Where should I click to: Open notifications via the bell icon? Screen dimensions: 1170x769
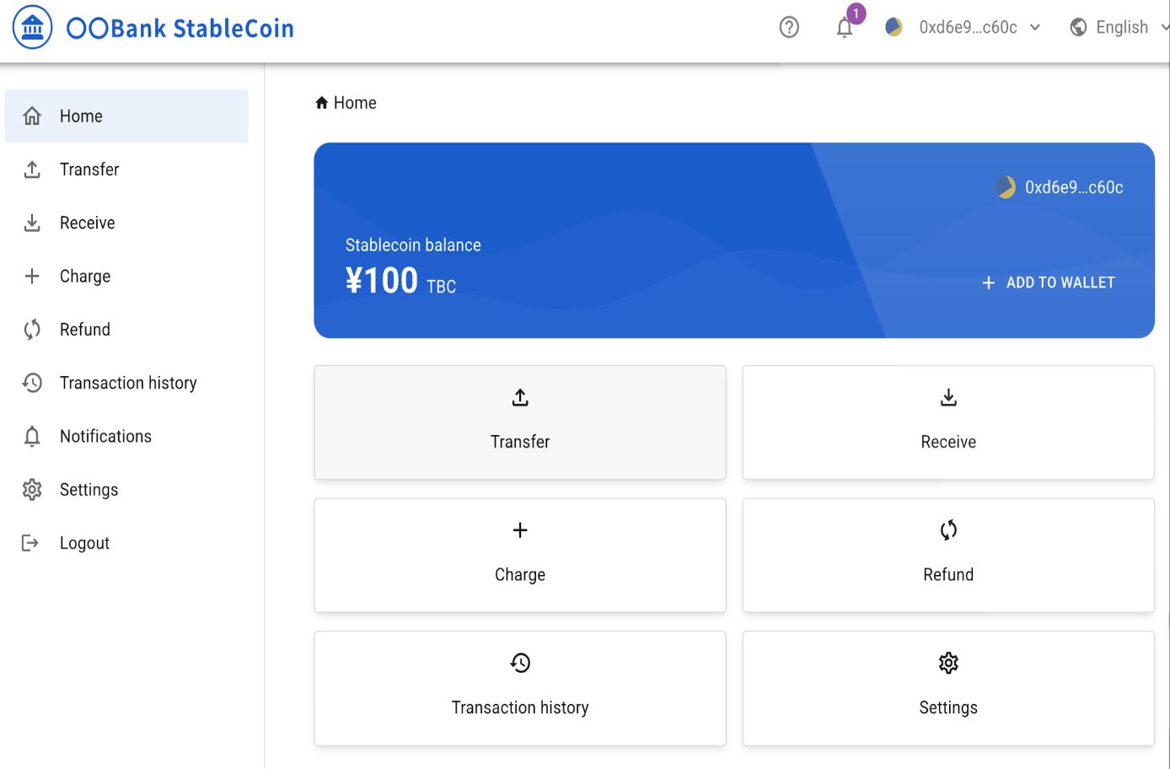pyautogui.click(x=844, y=28)
